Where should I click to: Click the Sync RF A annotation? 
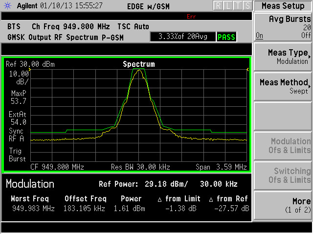[x=16, y=135]
